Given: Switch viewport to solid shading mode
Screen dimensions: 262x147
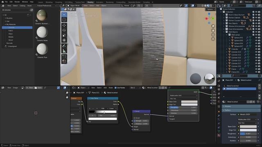Looking at the screenshot, I should click(x=206, y=6).
